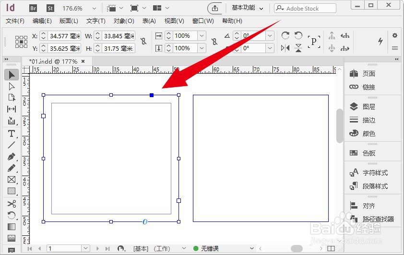Open the preflight 无错误 dropdown

[x=252, y=248]
